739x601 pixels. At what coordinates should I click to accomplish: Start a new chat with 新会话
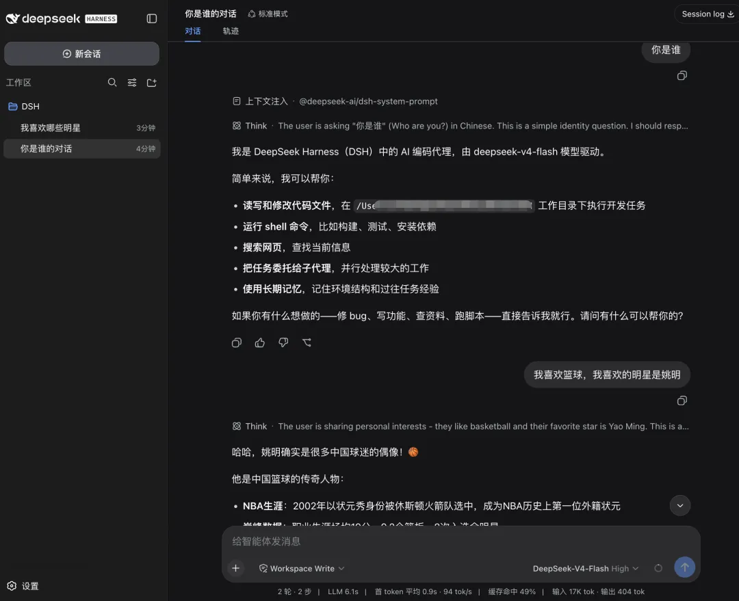click(x=81, y=54)
